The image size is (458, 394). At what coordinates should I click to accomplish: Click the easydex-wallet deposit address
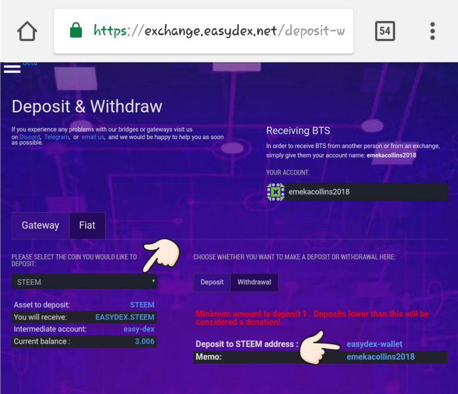tap(374, 344)
